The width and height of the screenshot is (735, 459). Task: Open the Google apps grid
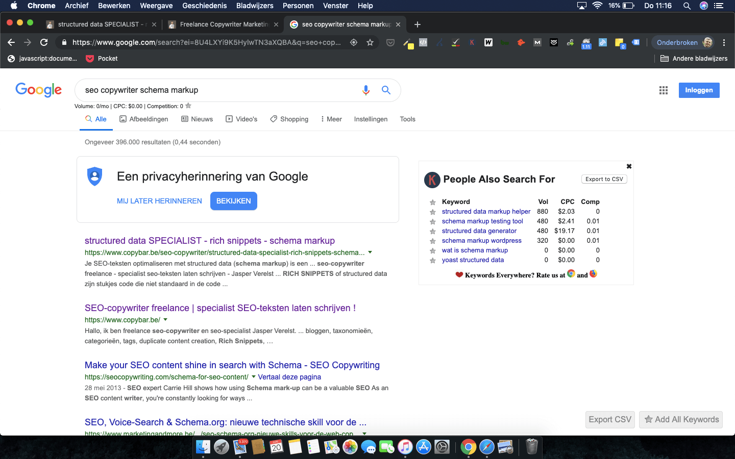[663, 90]
